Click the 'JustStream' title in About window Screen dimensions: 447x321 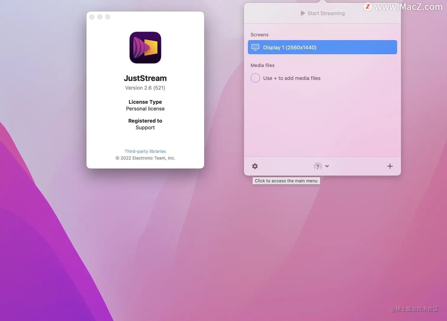(x=145, y=78)
